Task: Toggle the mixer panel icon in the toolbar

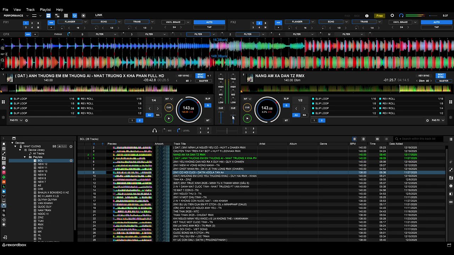Action: click(x=74, y=16)
